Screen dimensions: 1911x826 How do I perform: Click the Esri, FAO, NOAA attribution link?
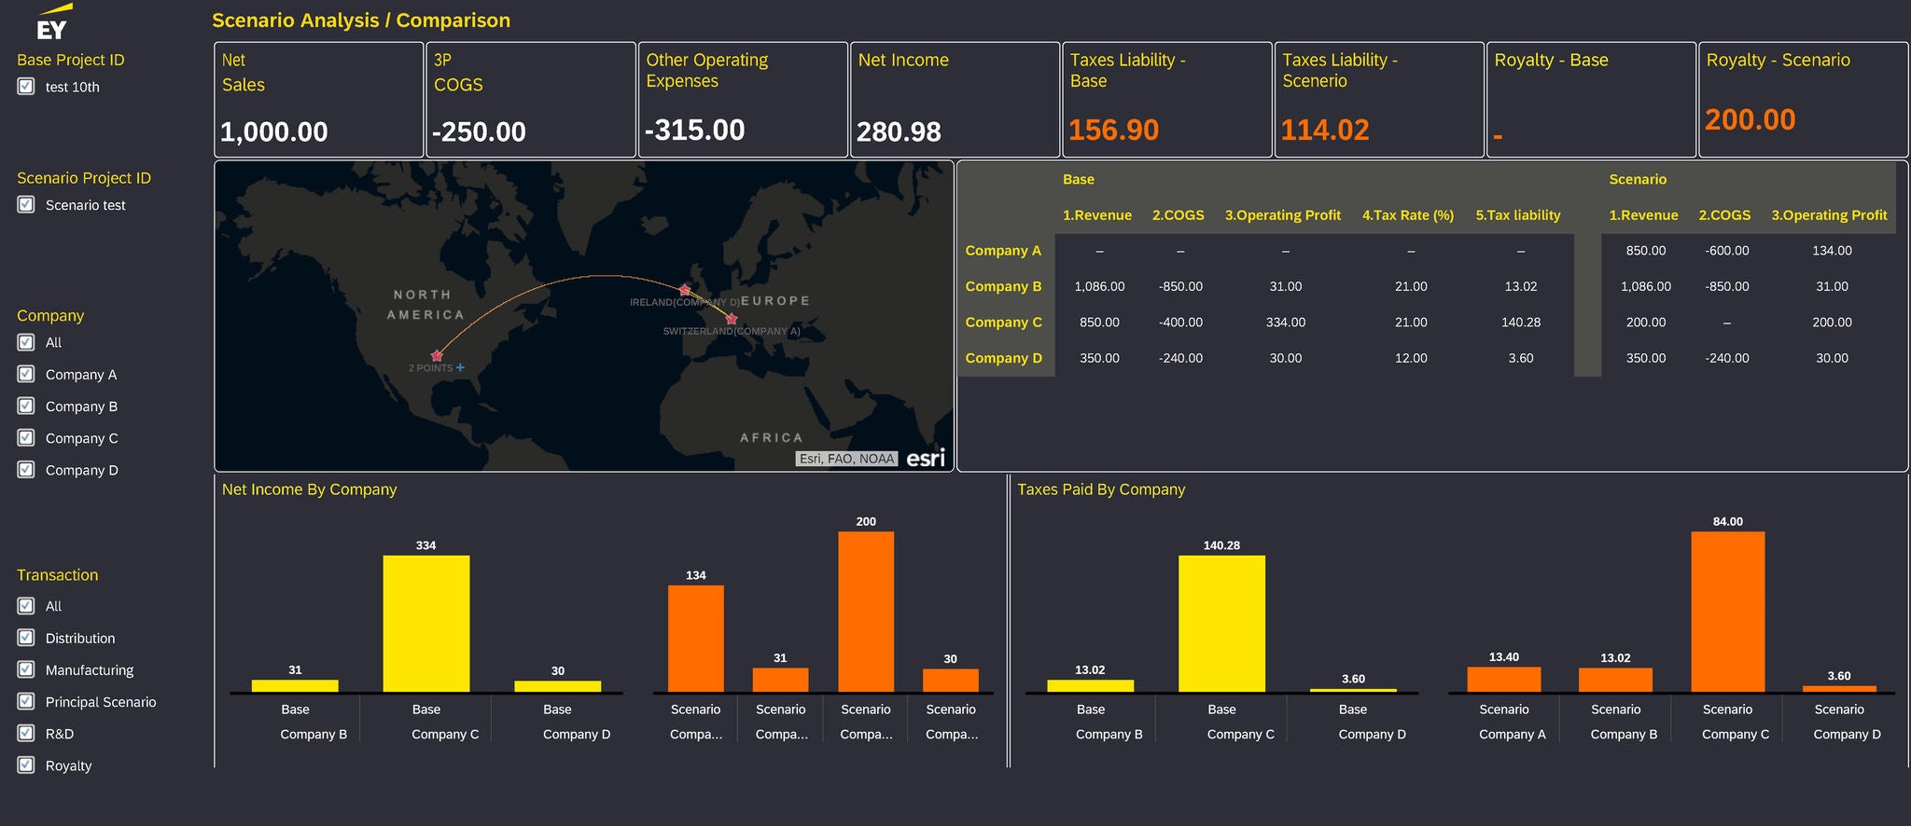point(846,459)
